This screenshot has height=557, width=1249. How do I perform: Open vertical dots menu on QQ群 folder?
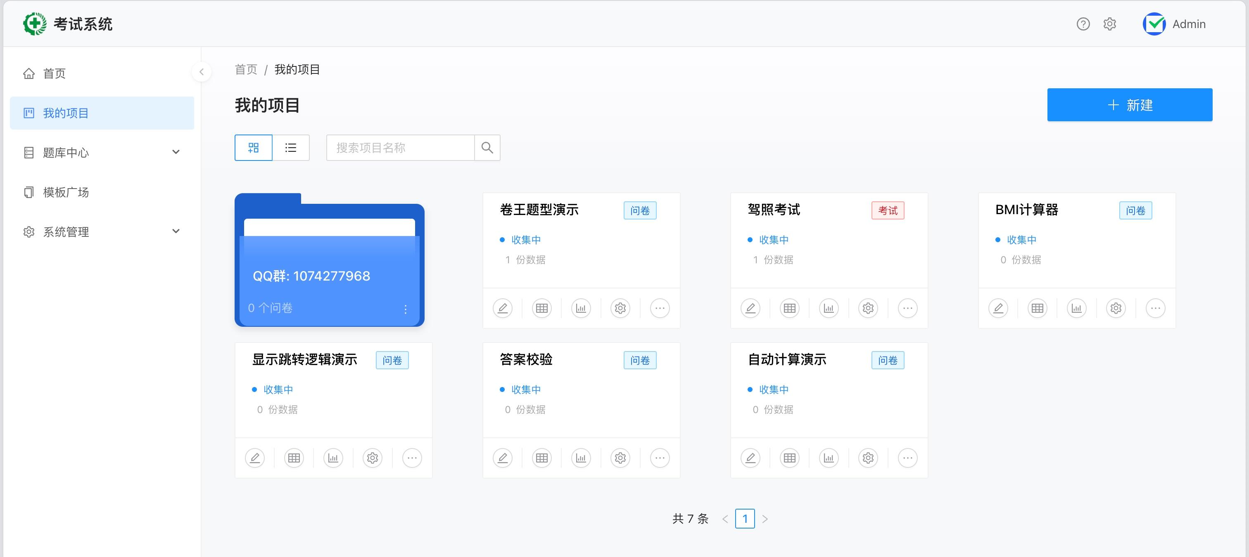(x=405, y=309)
